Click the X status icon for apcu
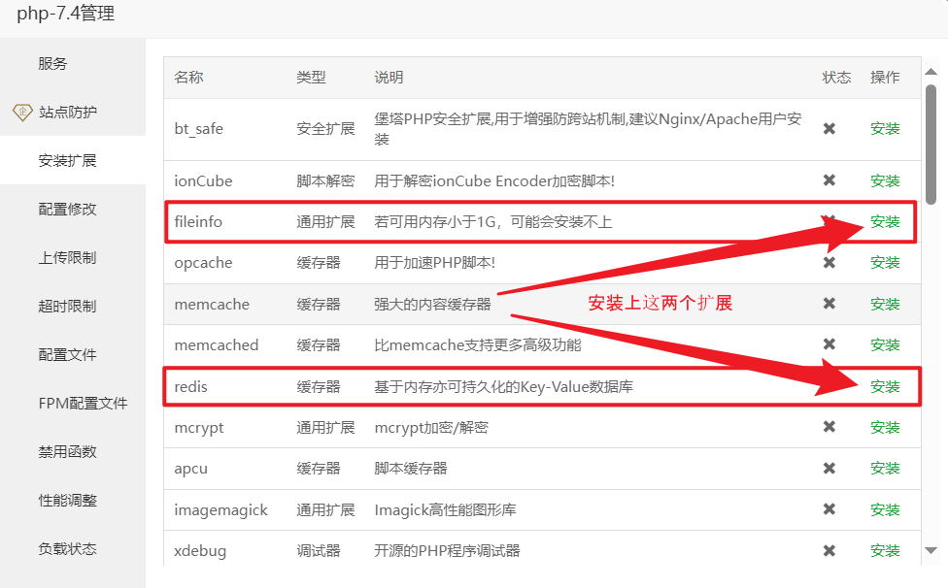Screen dimensions: 948x588 click(x=829, y=469)
